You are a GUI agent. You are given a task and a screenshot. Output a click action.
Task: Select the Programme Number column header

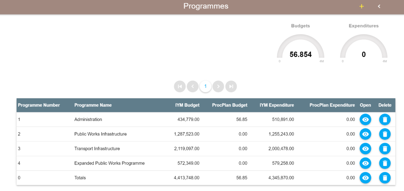(x=39, y=105)
